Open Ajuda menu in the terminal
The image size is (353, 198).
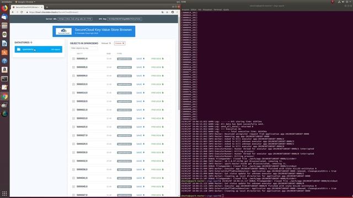pos(226,10)
